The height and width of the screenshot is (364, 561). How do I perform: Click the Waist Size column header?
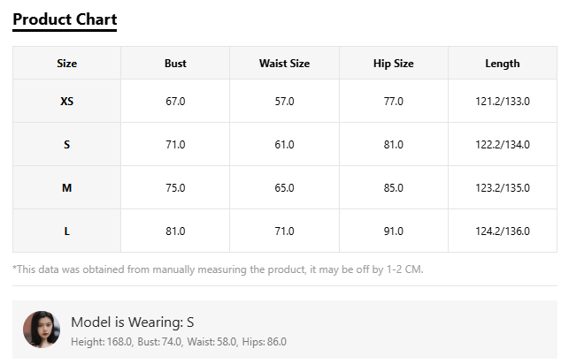click(284, 64)
